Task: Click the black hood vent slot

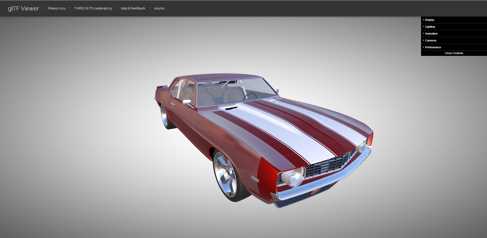Action: (231, 108)
